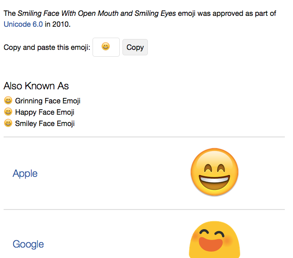This screenshot has width=293, height=258.
Task: Open the Google vendor link
Action: [28, 244]
